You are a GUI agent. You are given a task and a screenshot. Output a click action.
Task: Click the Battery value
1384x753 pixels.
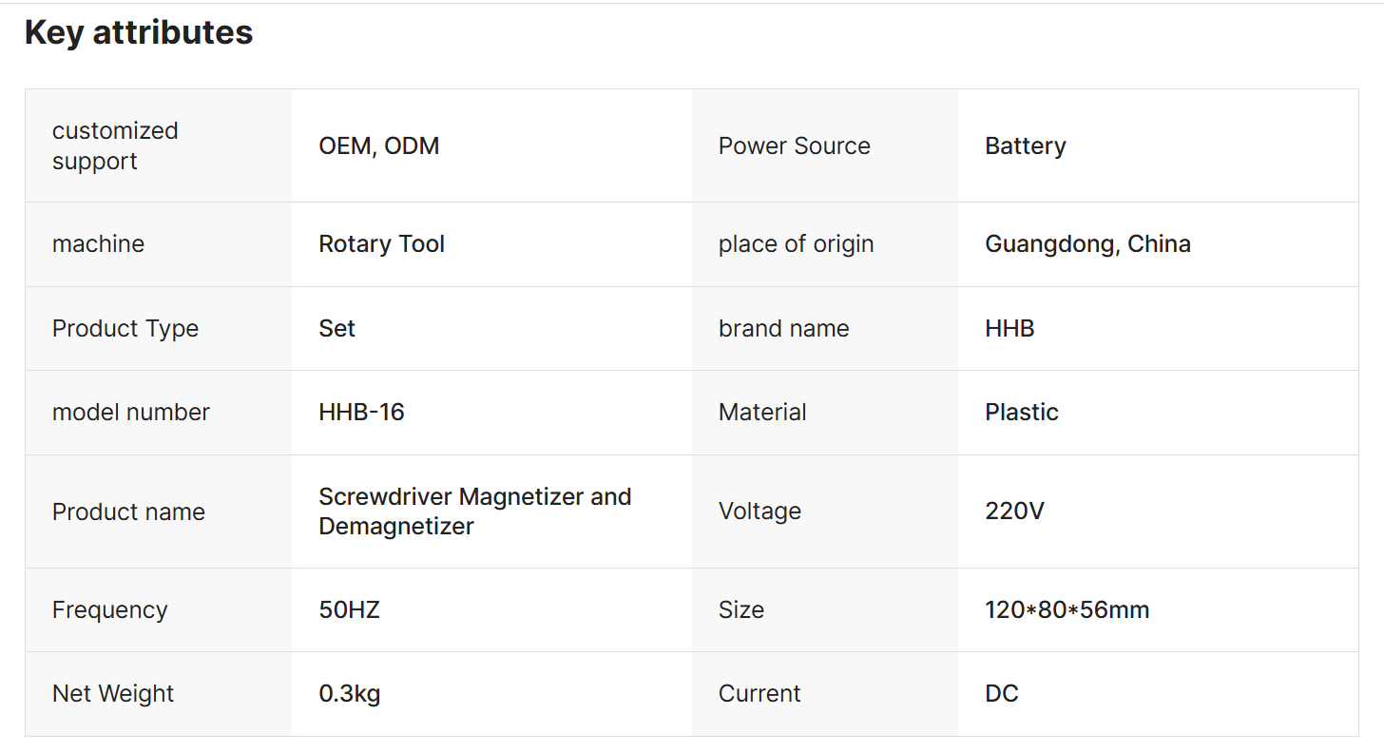pyautogui.click(x=1025, y=145)
